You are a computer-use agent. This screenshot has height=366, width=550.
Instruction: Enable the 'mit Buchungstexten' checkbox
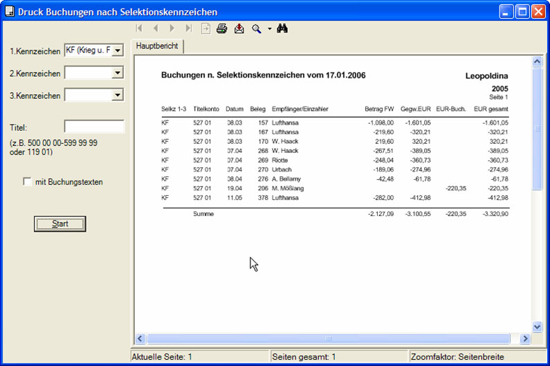coord(28,182)
